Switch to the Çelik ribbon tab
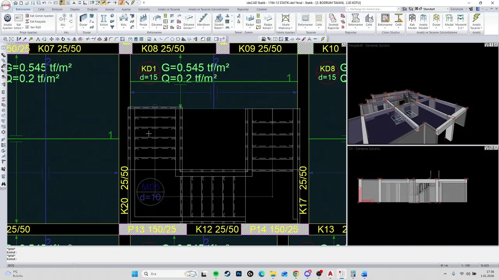The width and height of the screenshot is (499, 280). [41, 9]
